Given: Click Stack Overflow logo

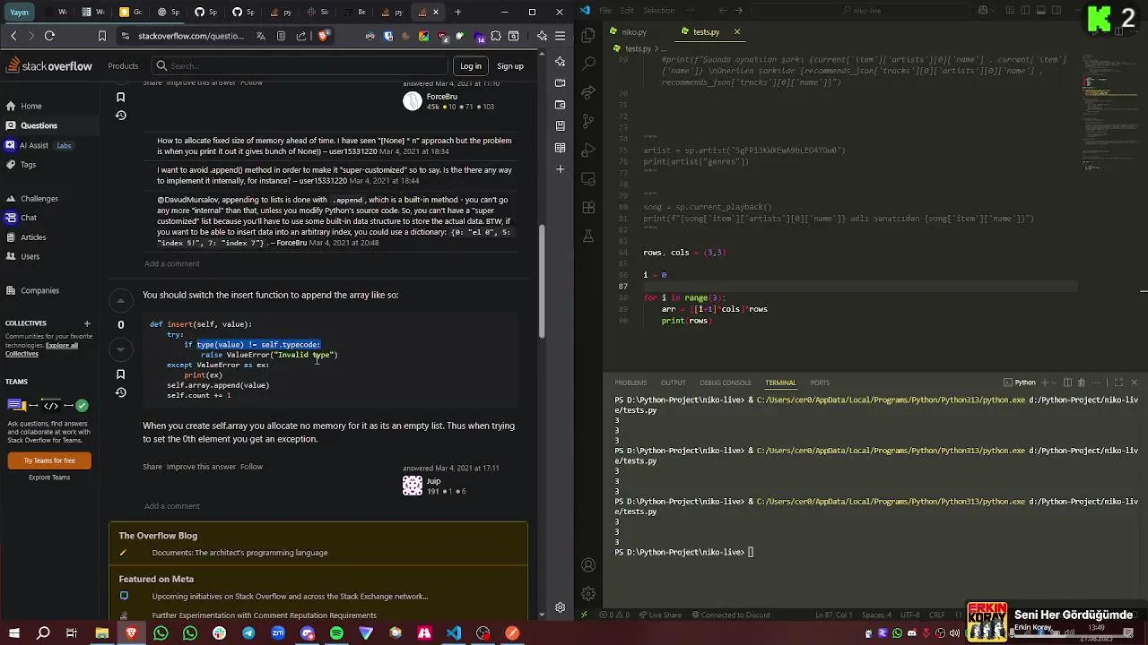Looking at the screenshot, I should (x=49, y=65).
